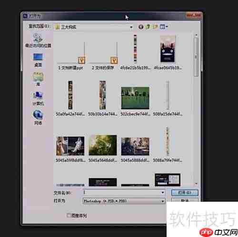Image resolution: width=238 pixels, height=237 pixels.
Task: Select image 5045a5648ddf...
Action: 103,148
